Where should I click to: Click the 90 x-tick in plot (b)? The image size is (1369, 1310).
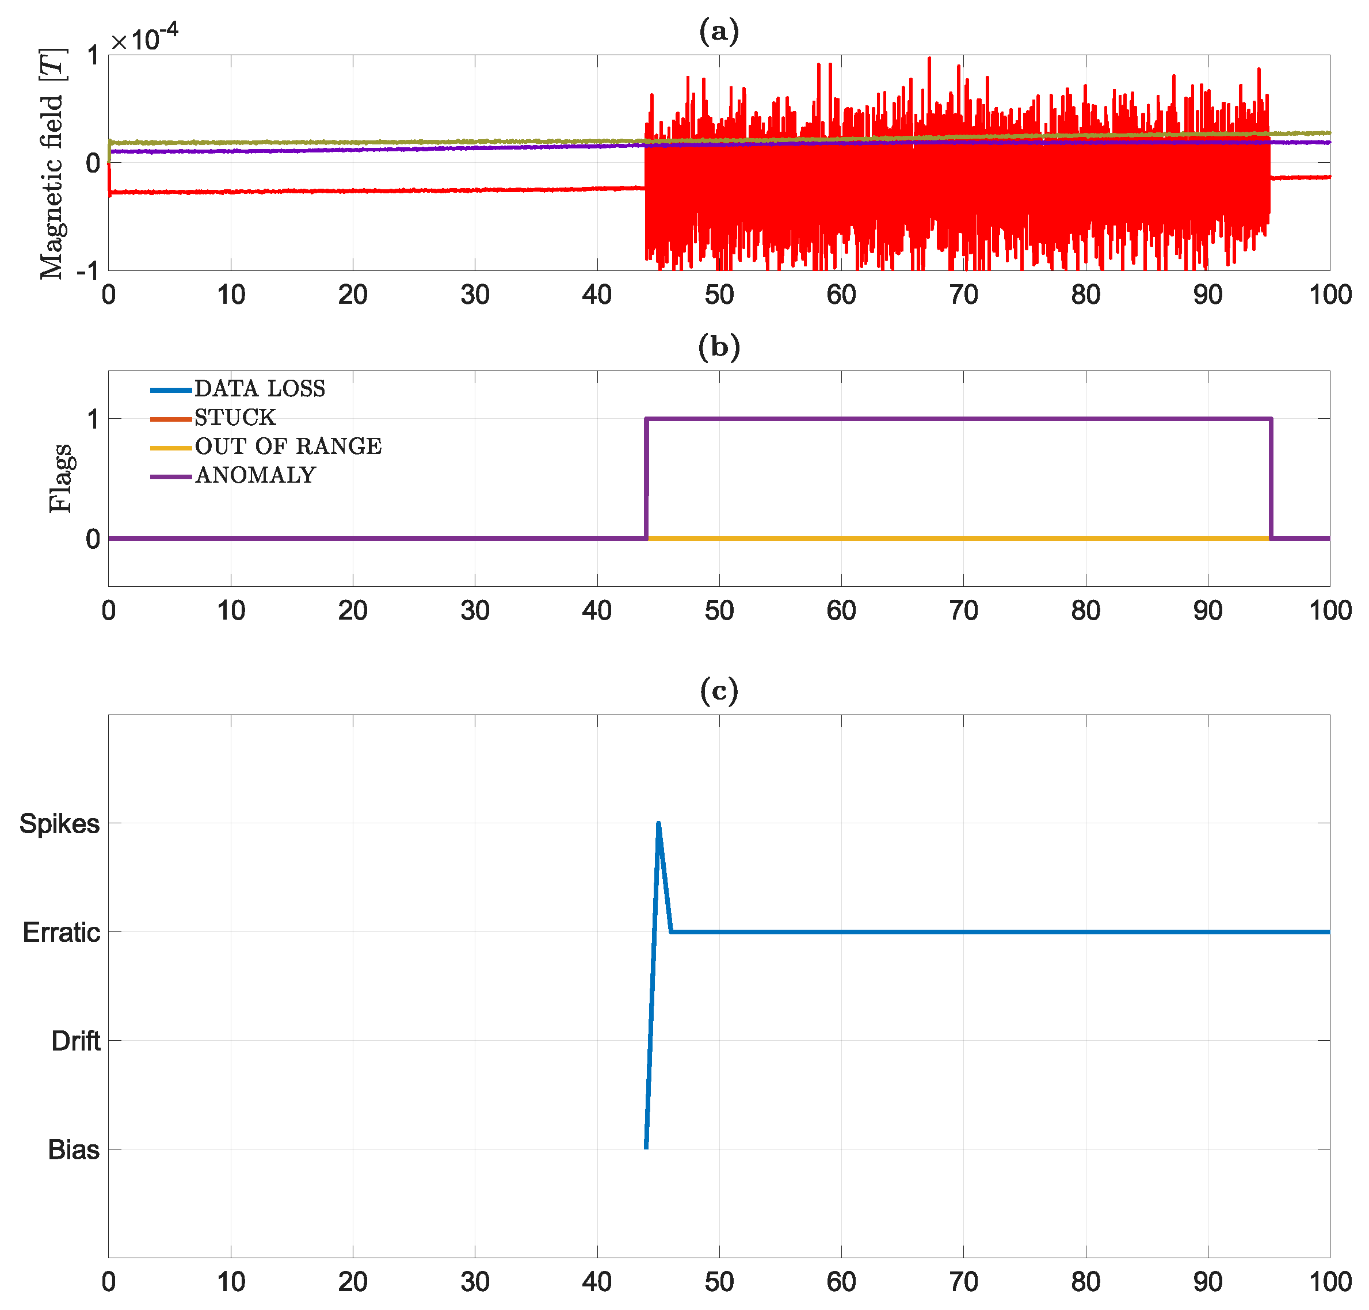pyautogui.click(x=1208, y=611)
